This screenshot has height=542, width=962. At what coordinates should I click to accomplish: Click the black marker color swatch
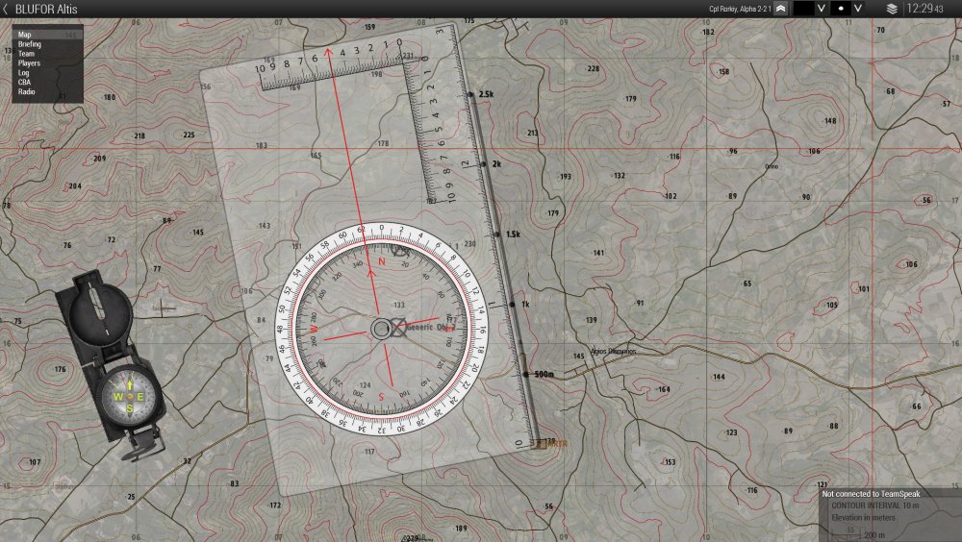pos(802,8)
